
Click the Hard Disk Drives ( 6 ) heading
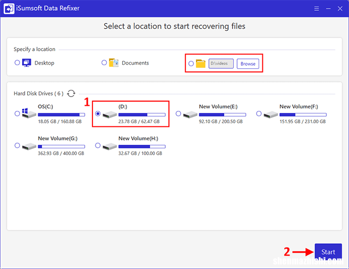[38, 93]
